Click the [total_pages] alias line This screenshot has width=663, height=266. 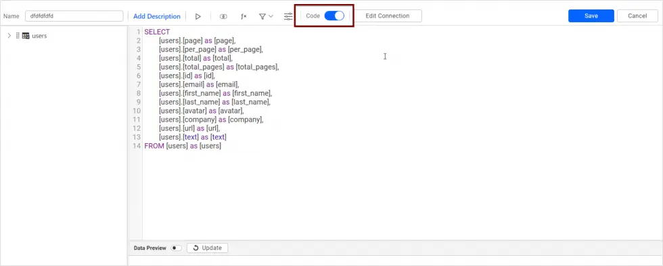219,67
